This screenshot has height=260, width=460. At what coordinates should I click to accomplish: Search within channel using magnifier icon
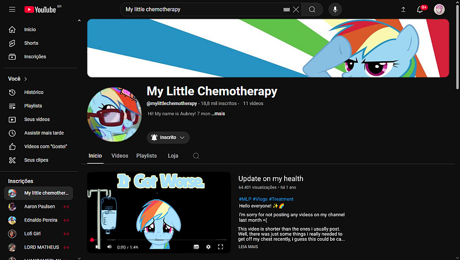pyautogui.click(x=196, y=156)
